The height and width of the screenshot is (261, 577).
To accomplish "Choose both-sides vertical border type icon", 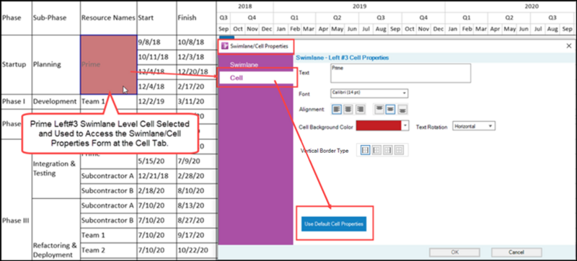I will [365, 150].
